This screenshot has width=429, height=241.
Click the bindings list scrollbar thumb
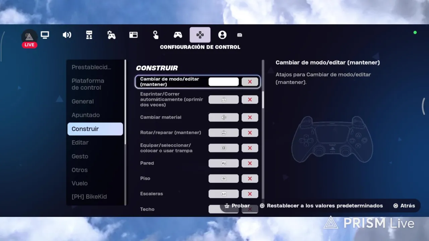tap(263, 99)
